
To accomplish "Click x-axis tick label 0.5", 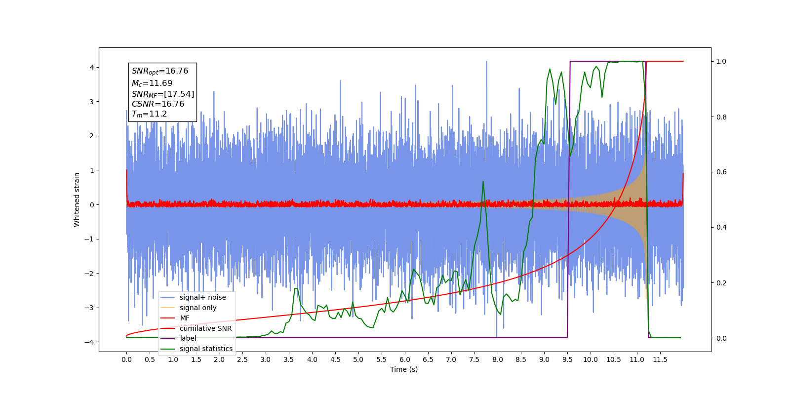I will click(x=150, y=359).
